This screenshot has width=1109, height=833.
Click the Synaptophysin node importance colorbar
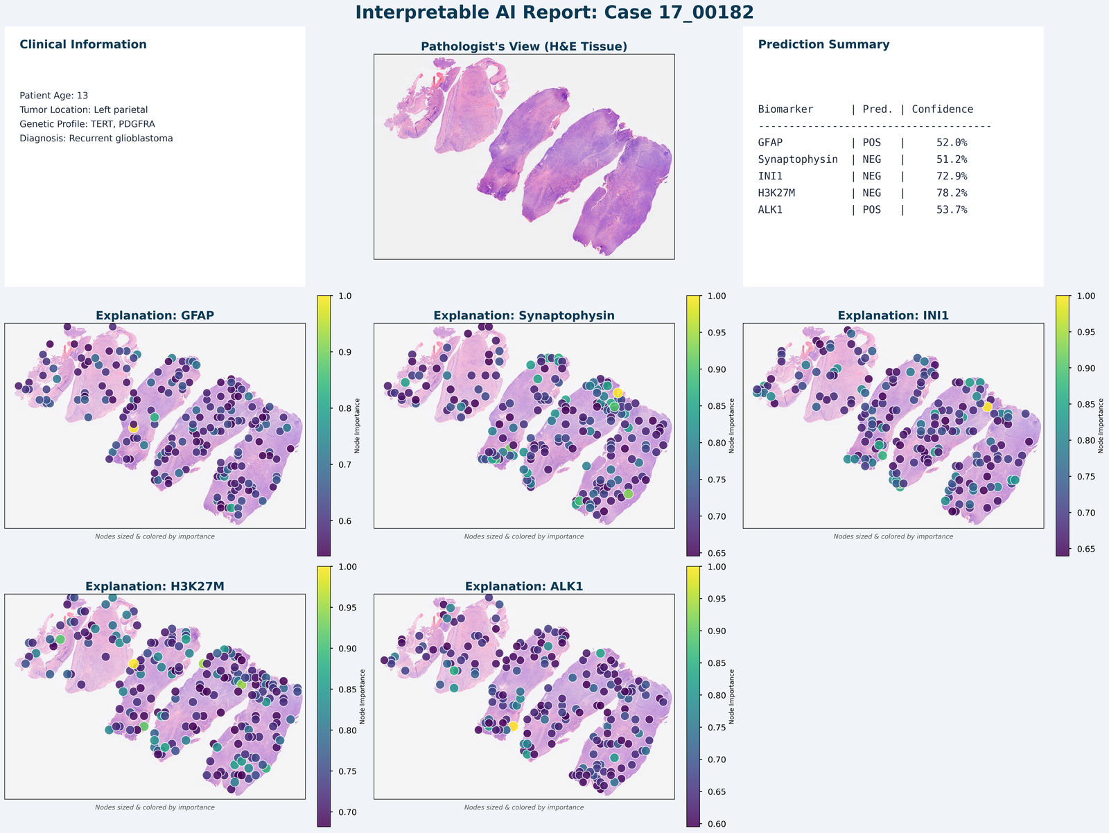click(693, 426)
